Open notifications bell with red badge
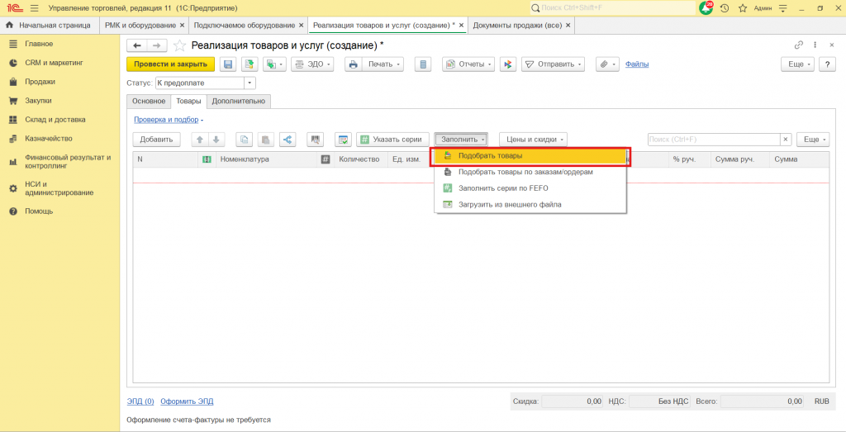 coord(706,8)
